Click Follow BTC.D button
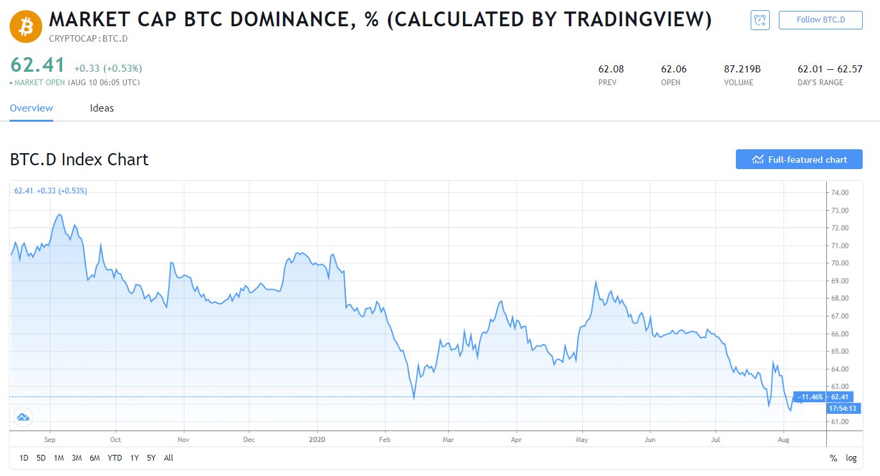 [820, 20]
